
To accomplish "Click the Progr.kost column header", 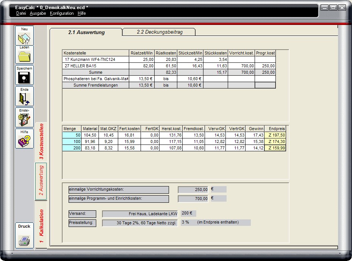I will pyautogui.click(x=265, y=53).
